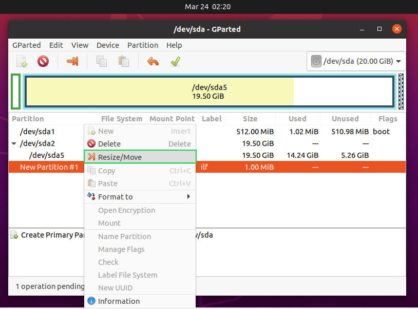Click the boot flag of /dev/sda1
This screenshot has width=418, height=309.
coord(381,132)
